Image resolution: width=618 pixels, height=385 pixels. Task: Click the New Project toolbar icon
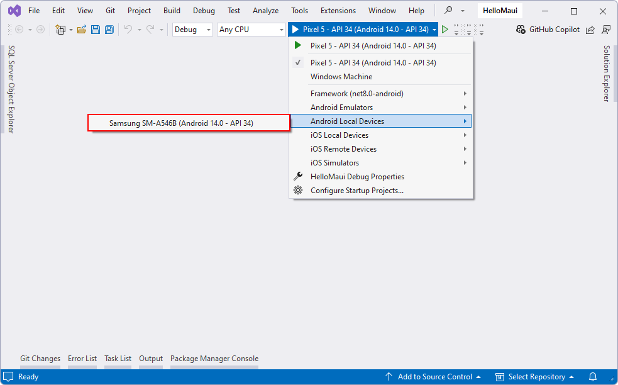point(60,30)
